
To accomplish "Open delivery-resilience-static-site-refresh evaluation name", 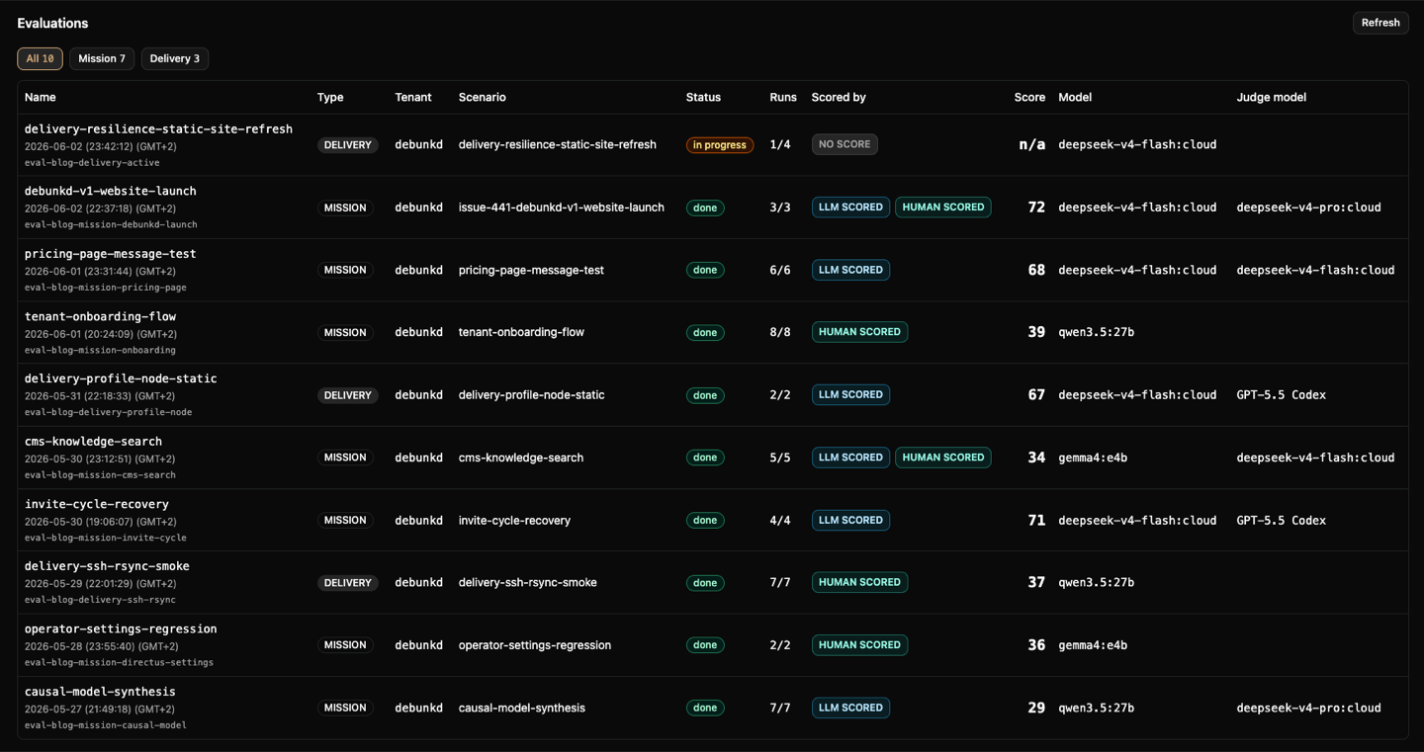I will click(x=158, y=128).
